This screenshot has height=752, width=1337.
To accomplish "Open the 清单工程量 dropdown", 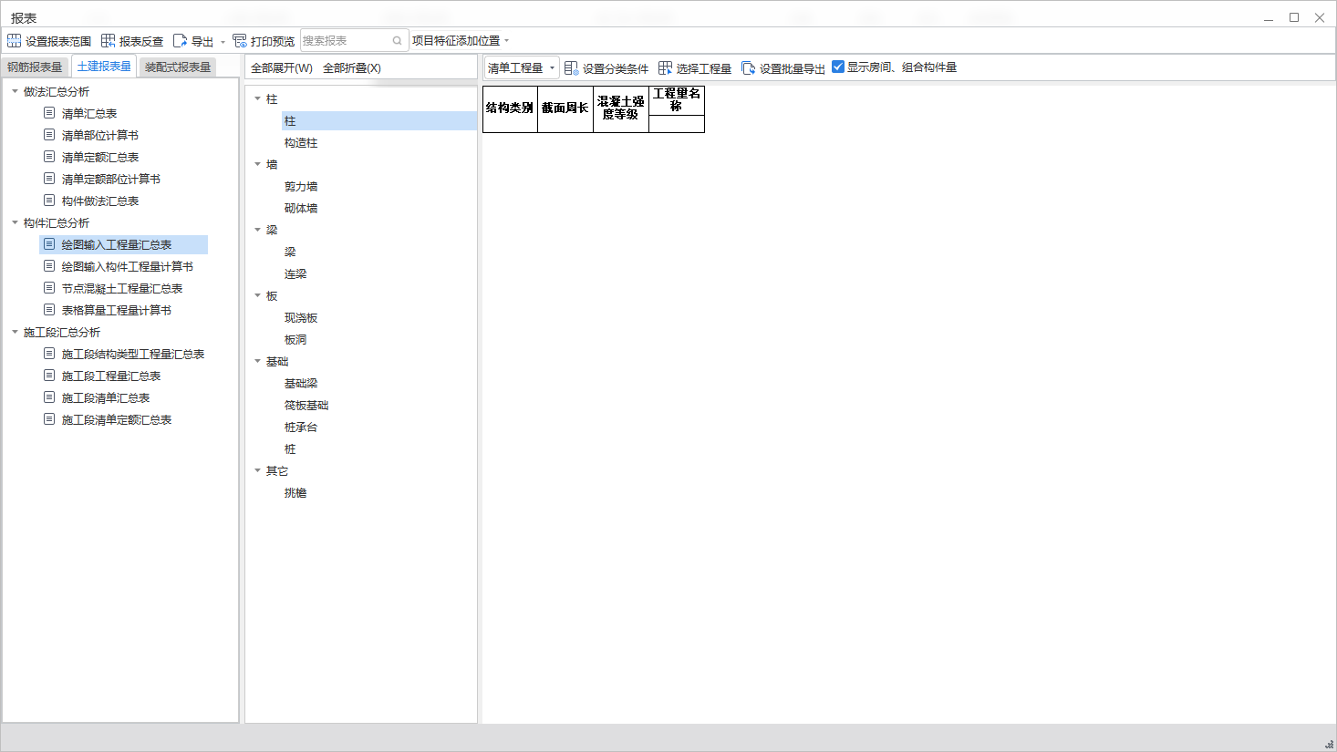I will point(521,67).
